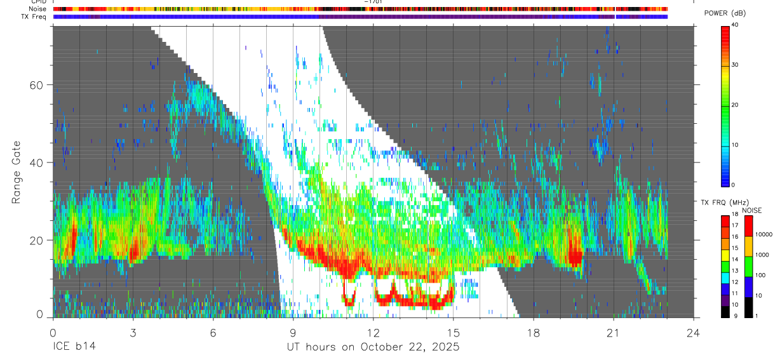This screenshot has height=360, width=780.
Task: Click the "40" tick on the power scale
Action: point(736,25)
